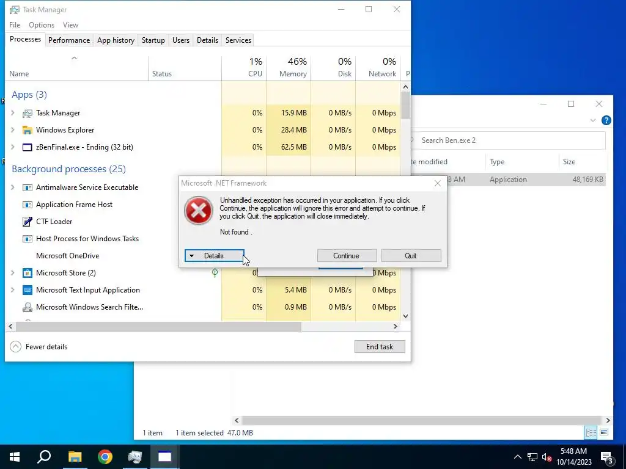Collapse to Fewer details in Task Manager
626x469 pixels.
[39, 347]
